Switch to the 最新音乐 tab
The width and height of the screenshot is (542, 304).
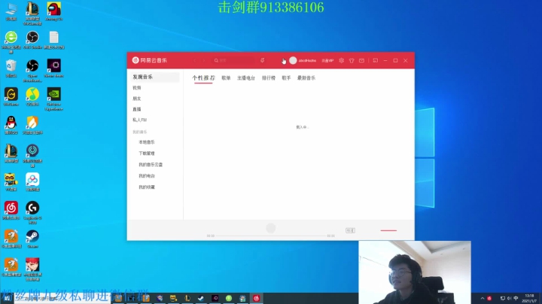point(306,78)
